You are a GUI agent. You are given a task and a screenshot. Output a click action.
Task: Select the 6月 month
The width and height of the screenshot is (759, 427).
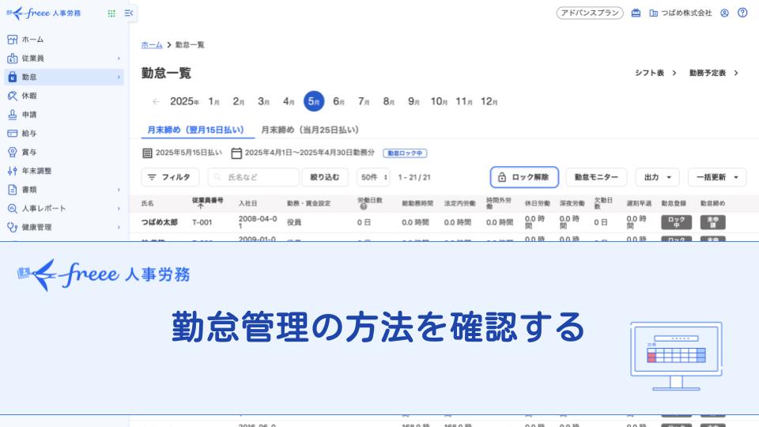(x=339, y=102)
